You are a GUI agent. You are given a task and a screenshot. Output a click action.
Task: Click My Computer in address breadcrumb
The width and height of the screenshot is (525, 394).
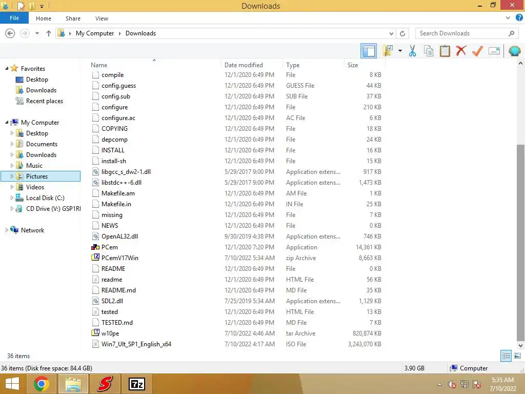tap(95, 33)
